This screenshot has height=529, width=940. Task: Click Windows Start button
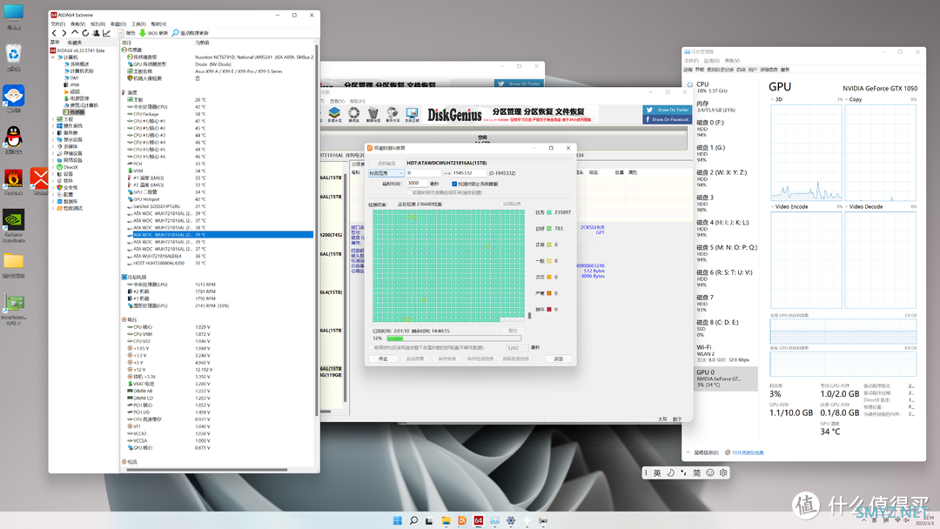click(398, 520)
